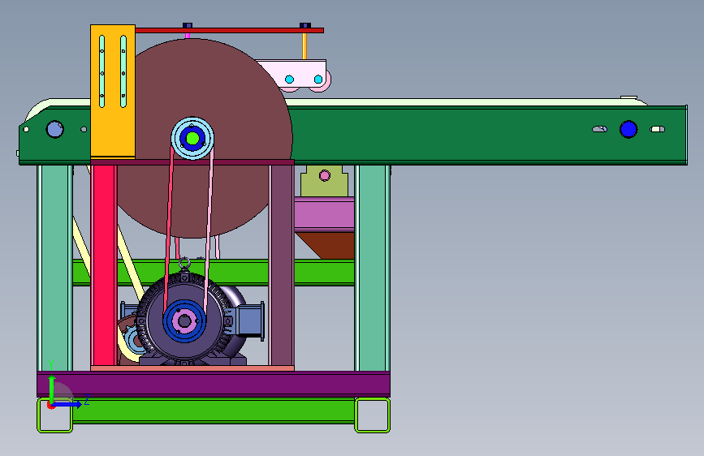Viewport: 704px width, 456px height.
Task: Click the pink hole in olive bracket
Action: (325, 175)
